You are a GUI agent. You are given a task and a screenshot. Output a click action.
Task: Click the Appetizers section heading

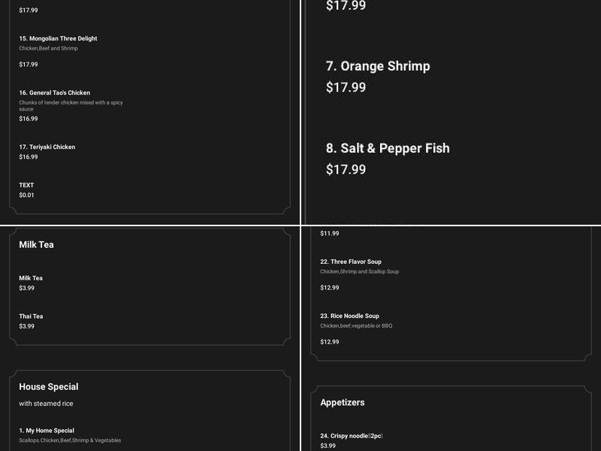coord(343,403)
